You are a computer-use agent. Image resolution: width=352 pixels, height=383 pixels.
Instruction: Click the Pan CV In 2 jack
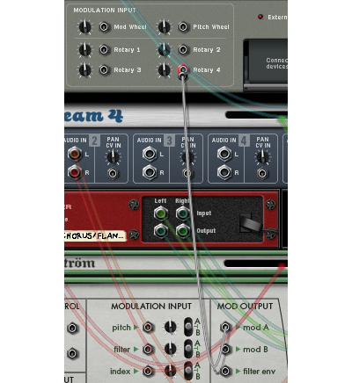pyautogui.click(x=113, y=173)
